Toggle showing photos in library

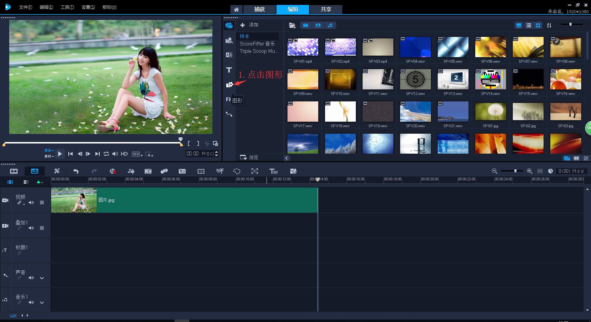[x=318, y=25]
